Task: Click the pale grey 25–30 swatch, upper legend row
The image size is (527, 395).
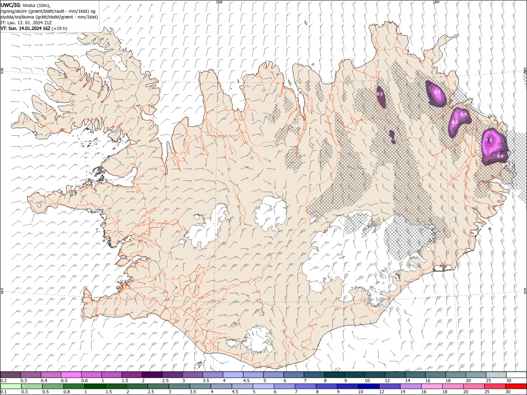Action: click(496, 375)
